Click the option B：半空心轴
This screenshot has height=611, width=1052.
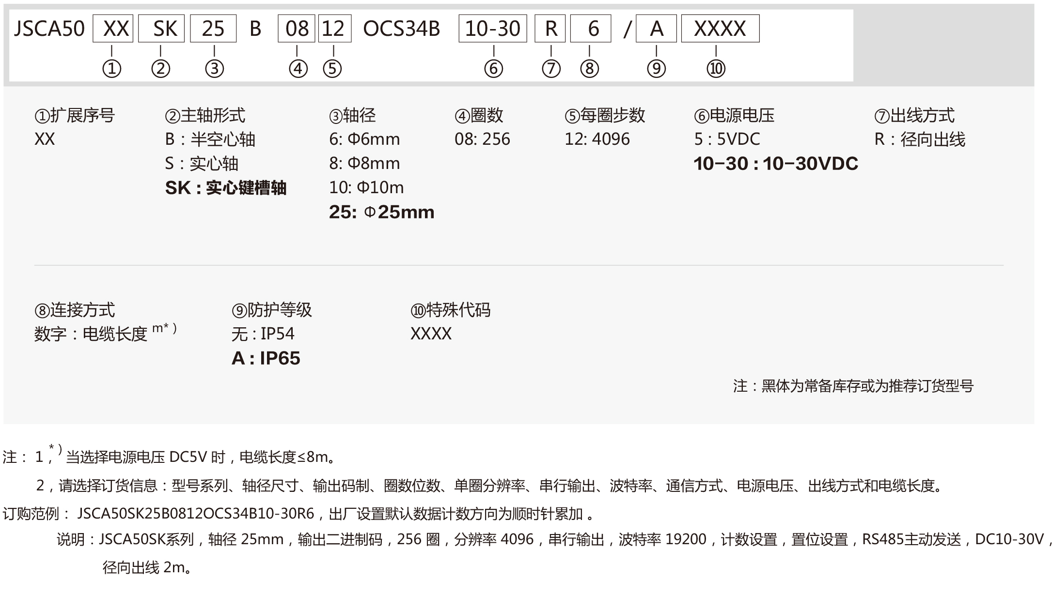coord(210,139)
